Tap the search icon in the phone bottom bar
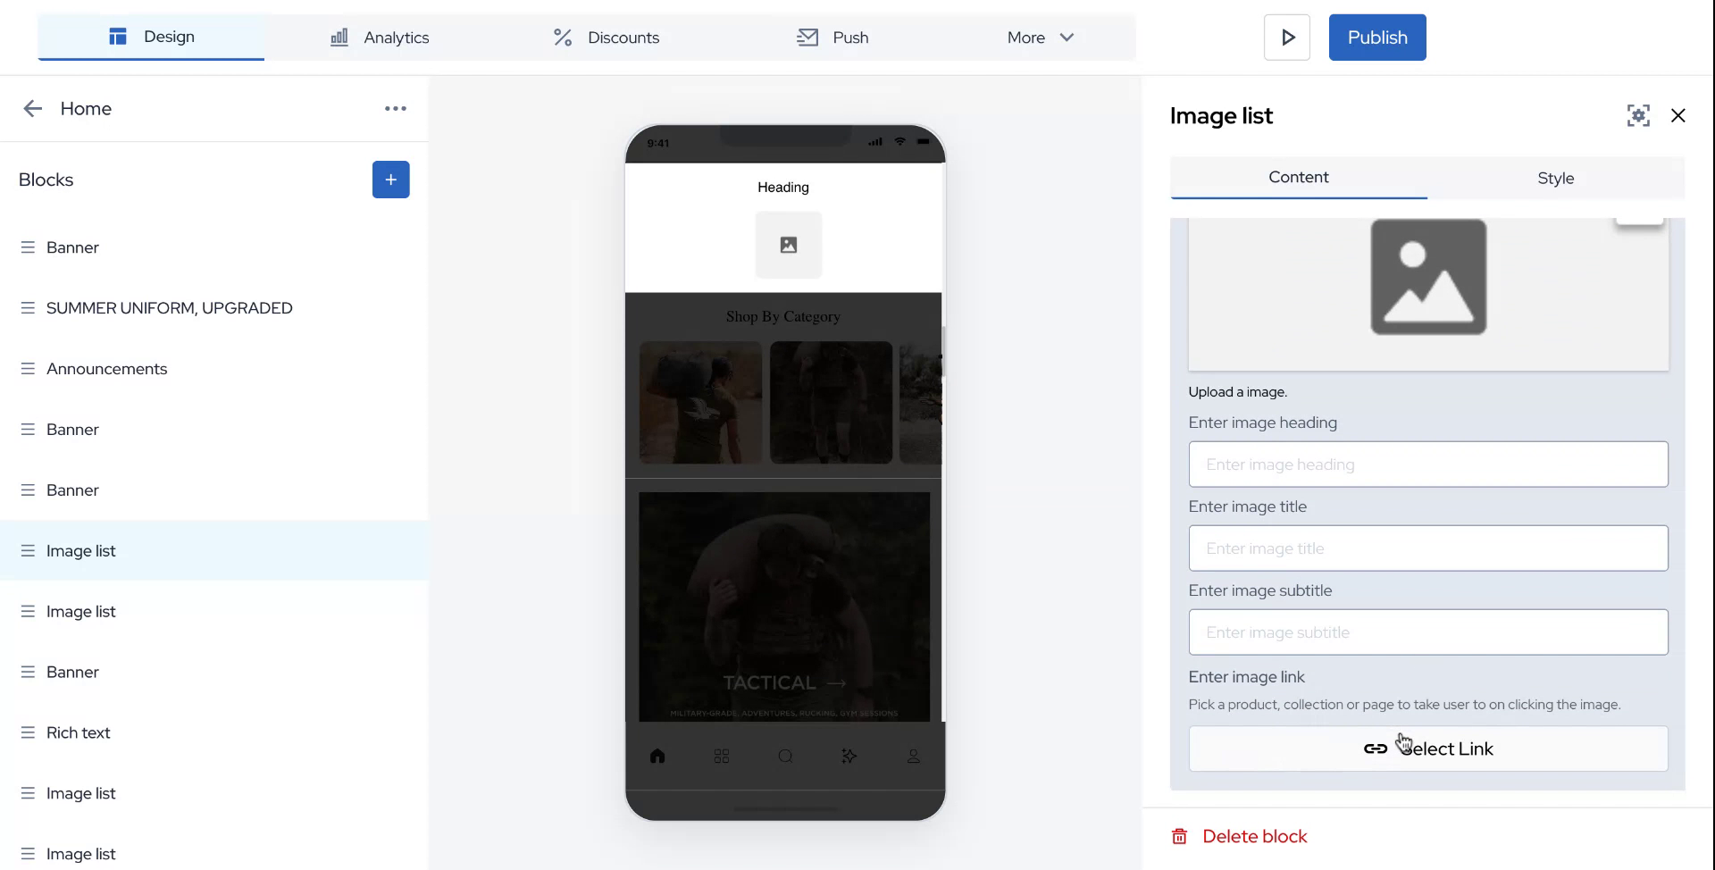Screen dimensions: 1715x870 tap(785, 755)
